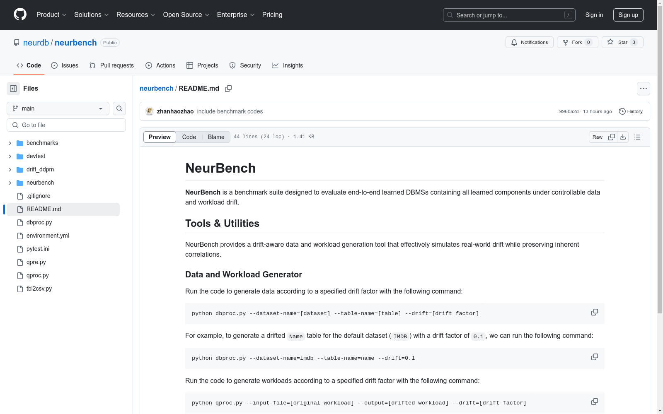Open the Pull requests tab
Screen dimensions: 663x414
coord(111,65)
